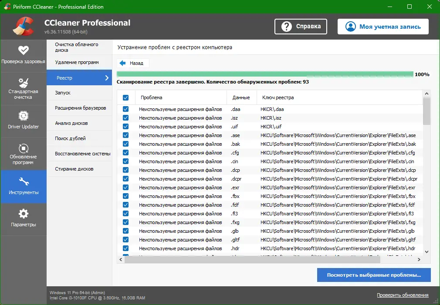Open the Health Check heart icon
Viewport: 440px width, 305px height.
23,50
